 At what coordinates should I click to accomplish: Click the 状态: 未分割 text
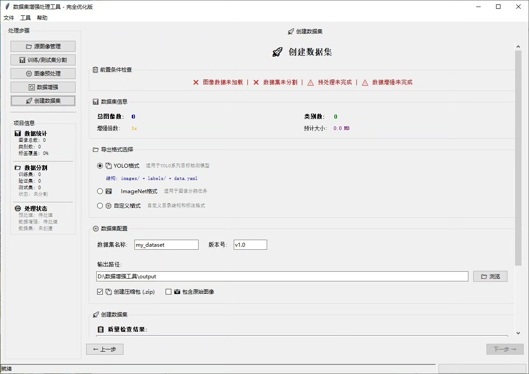point(33,194)
